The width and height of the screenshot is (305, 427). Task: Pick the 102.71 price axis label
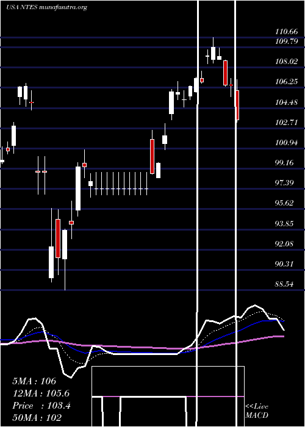[287, 122]
